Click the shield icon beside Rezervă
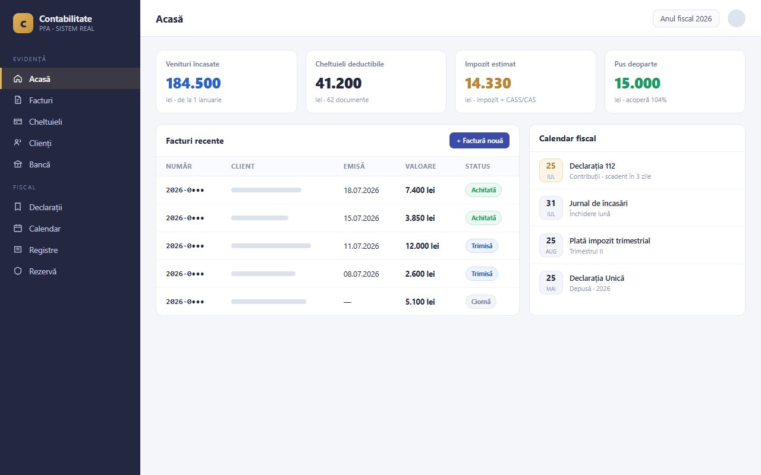The height and width of the screenshot is (475, 761). pyautogui.click(x=18, y=271)
